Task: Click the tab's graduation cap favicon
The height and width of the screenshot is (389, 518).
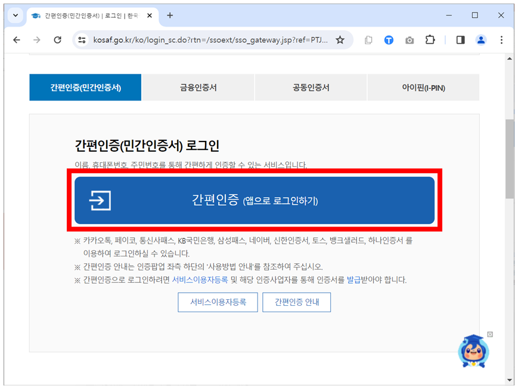Action: point(36,16)
